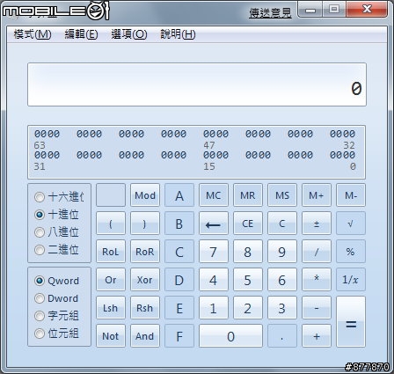Image resolution: width=394 pixels, height=374 pixels.
Task: Click the MS memory store button
Action: pos(282,195)
